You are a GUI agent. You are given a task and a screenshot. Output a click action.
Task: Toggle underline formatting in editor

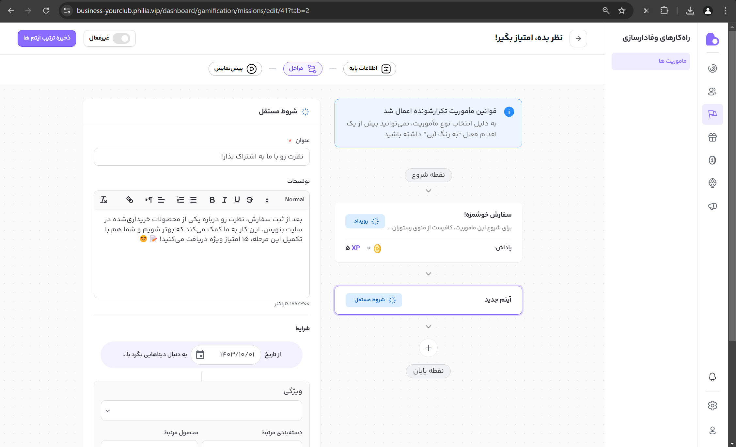tap(237, 200)
